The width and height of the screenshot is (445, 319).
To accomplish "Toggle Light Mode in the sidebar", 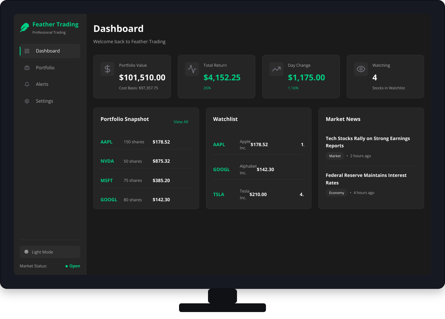I will pos(50,252).
